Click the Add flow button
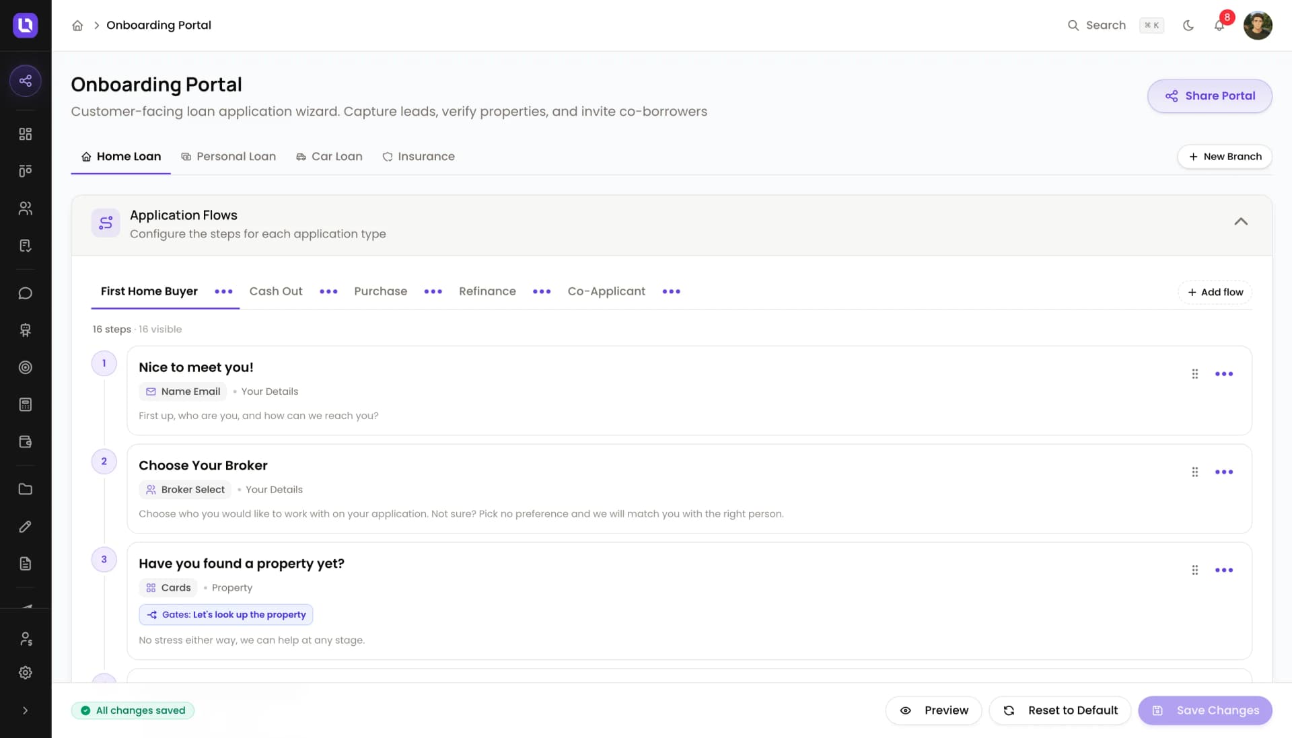Image resolution: width=1292 pixels, height=738 pixels. (1215, 292)
